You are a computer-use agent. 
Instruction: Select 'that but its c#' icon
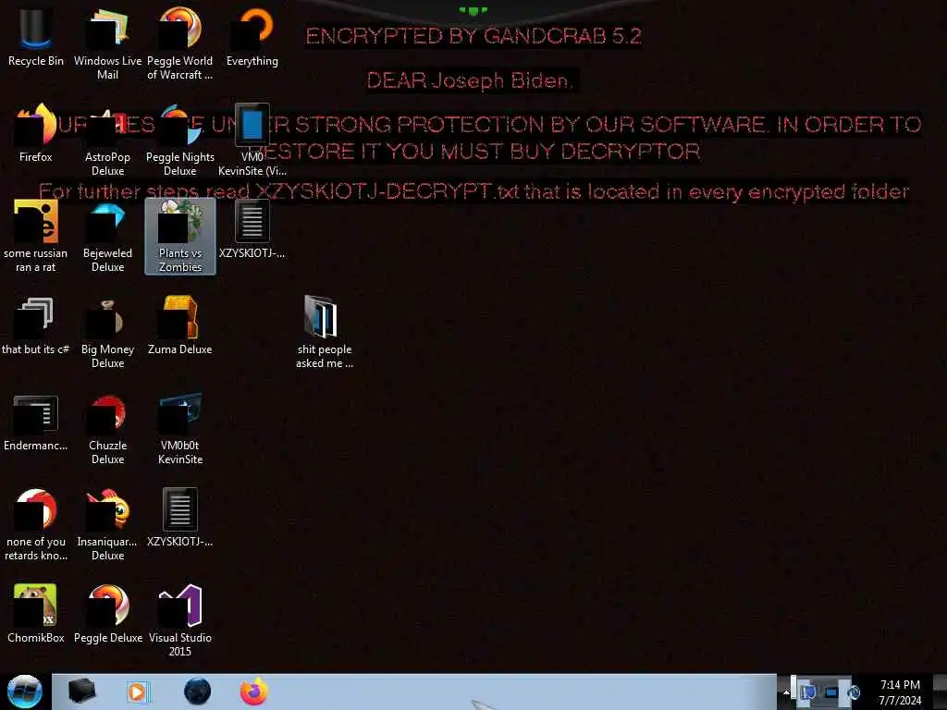coord(36,324)
